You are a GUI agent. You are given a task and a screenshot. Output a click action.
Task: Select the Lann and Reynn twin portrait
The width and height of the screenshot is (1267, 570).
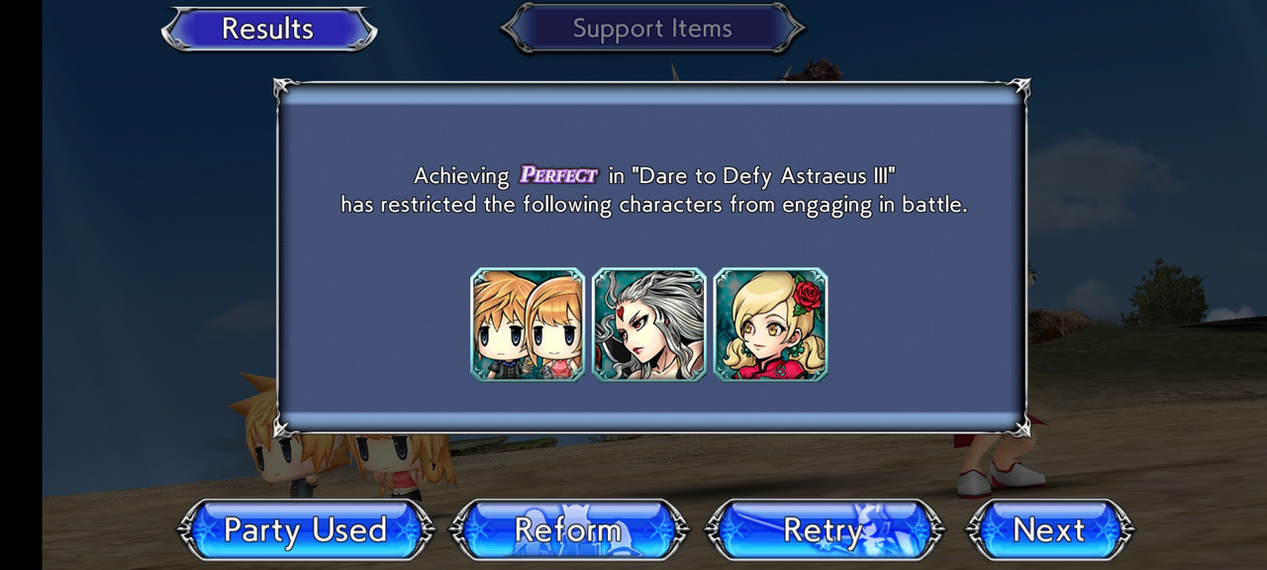click(x=528, y=325)
